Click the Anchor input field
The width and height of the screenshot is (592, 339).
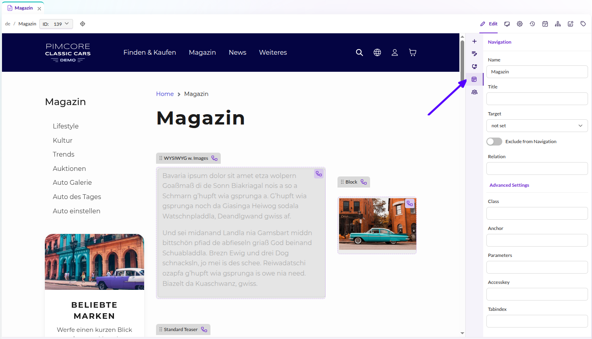(537, 240)
